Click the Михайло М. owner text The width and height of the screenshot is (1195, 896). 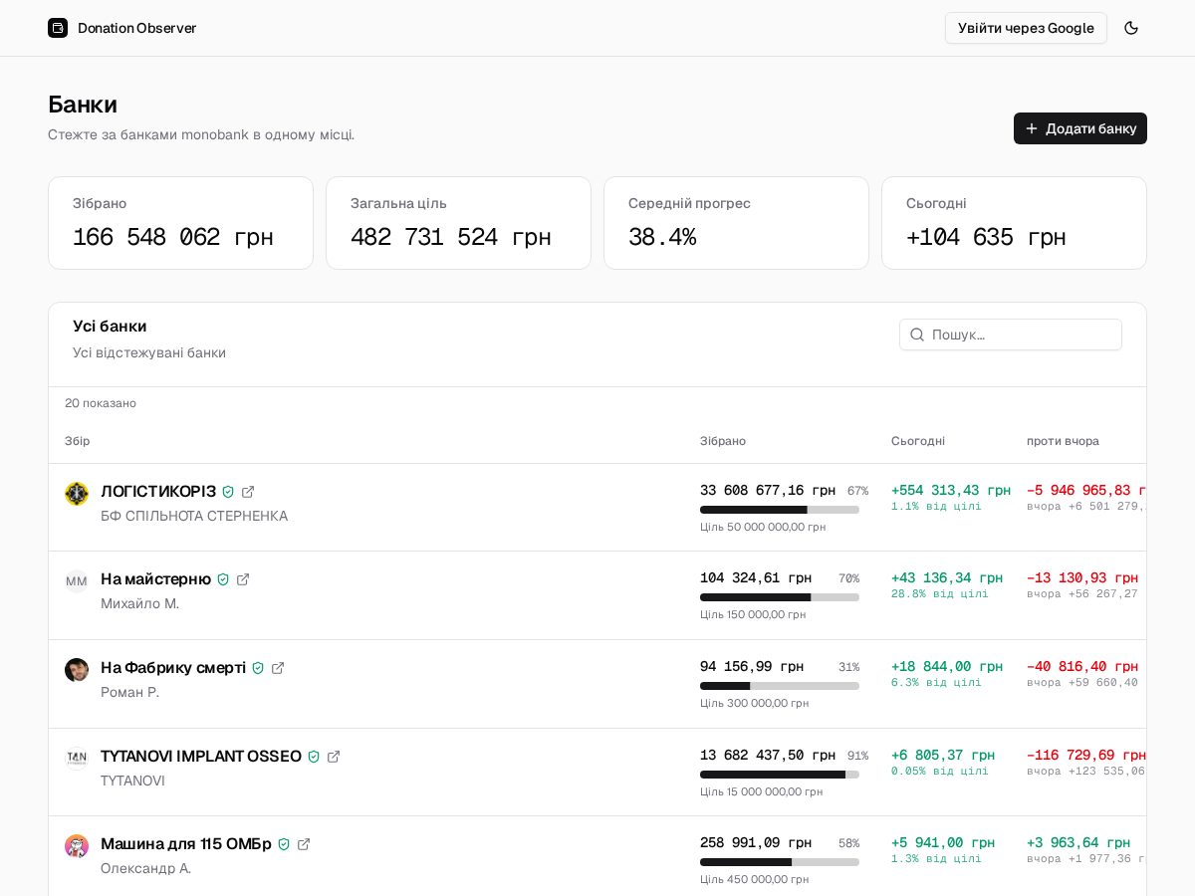(139, 603)
